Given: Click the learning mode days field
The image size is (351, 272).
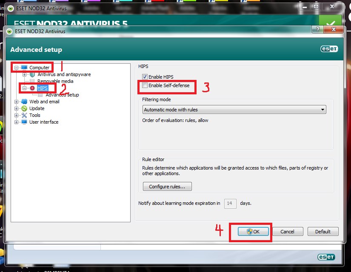Looking at the screenshot, I should (x=230, y=203).
